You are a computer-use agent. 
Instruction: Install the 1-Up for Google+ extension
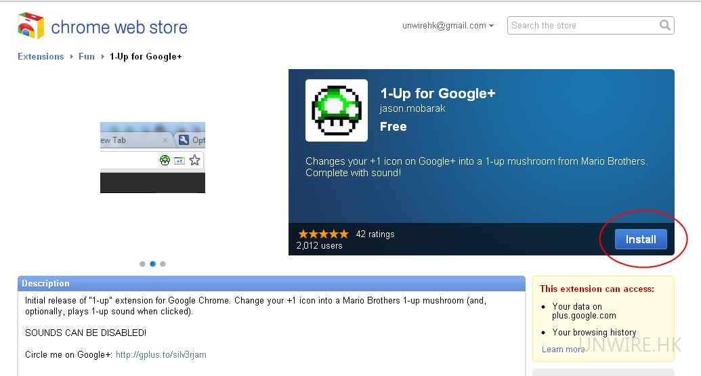(x=640, y=239)
